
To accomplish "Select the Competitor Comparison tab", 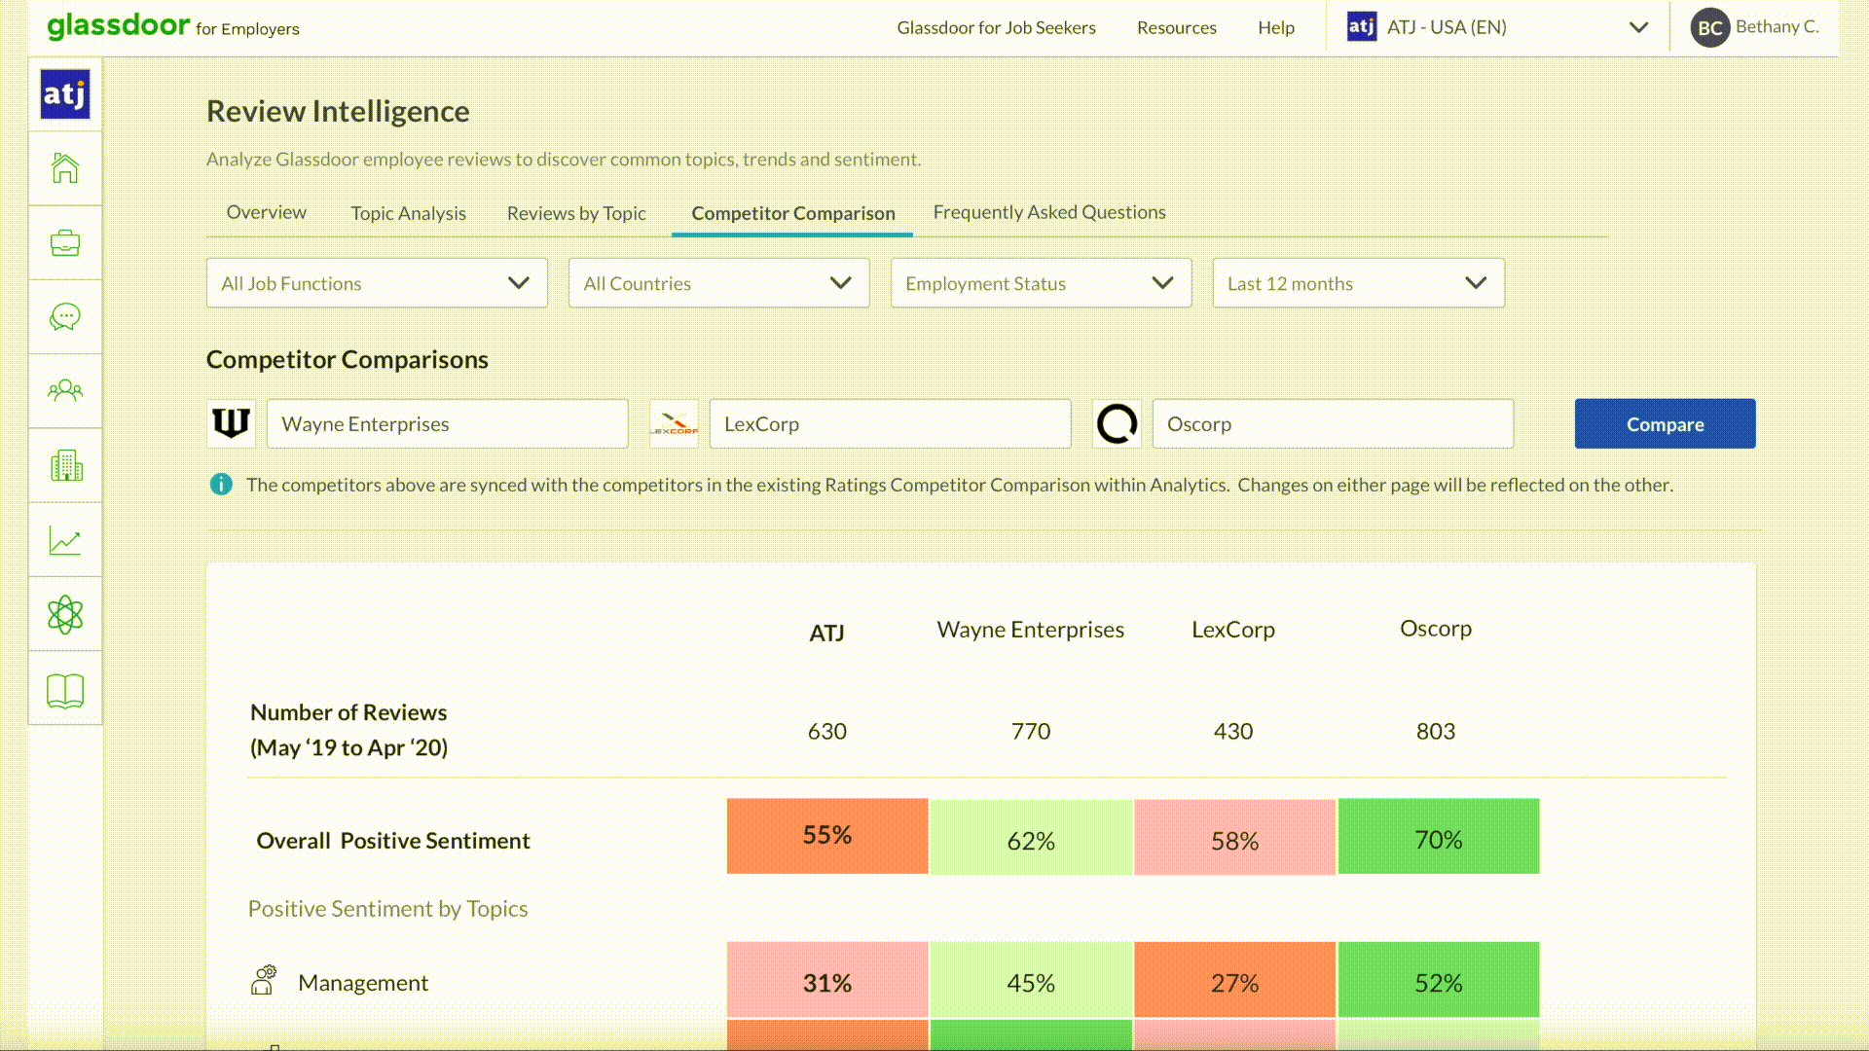I will (x=792, y=213).
